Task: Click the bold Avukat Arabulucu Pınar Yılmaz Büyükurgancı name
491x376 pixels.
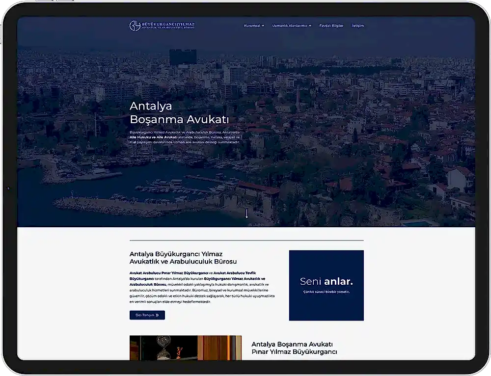Action: 169,273
